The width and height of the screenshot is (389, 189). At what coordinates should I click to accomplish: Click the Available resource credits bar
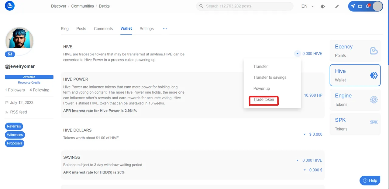[x=29, y=77]
